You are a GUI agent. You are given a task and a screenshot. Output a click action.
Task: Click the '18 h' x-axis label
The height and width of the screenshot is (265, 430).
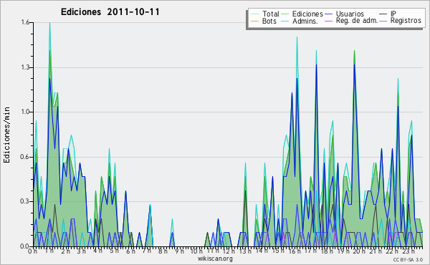327,251
